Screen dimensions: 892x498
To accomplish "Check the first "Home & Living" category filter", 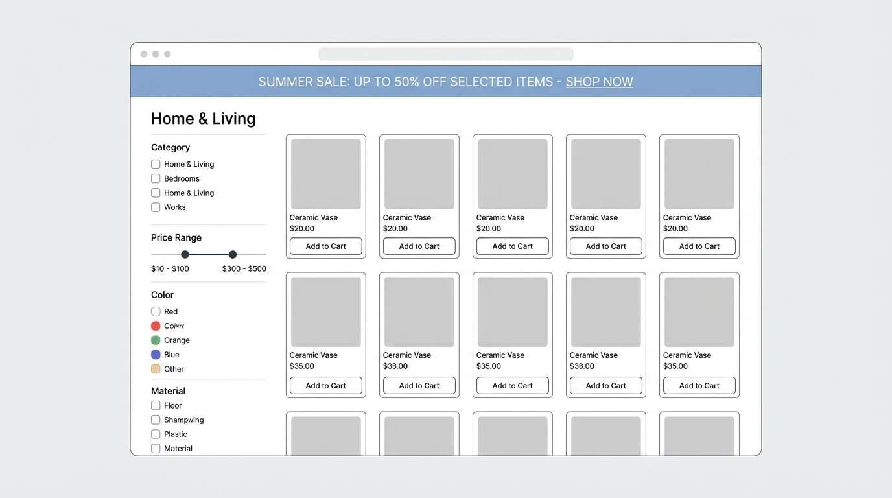I will (x=155, y=163).
